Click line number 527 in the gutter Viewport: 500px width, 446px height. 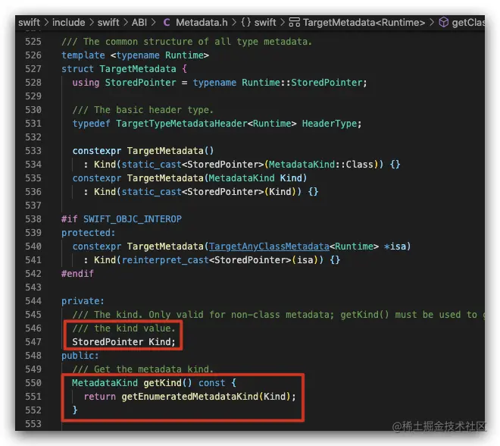(33, 69)
